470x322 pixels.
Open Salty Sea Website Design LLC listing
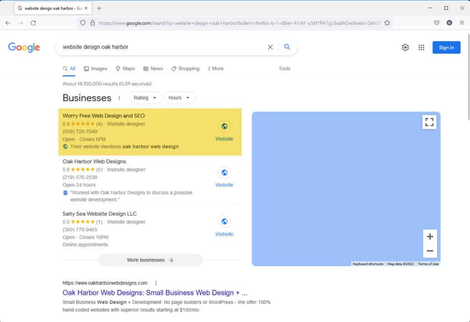coord(100,213)
